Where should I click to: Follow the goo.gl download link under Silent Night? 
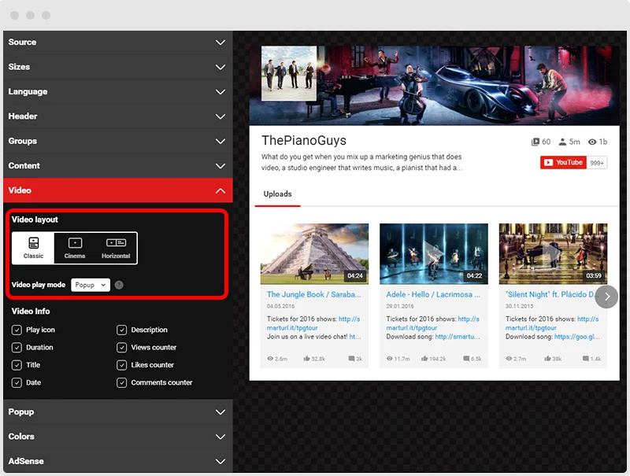click(577, 337)
